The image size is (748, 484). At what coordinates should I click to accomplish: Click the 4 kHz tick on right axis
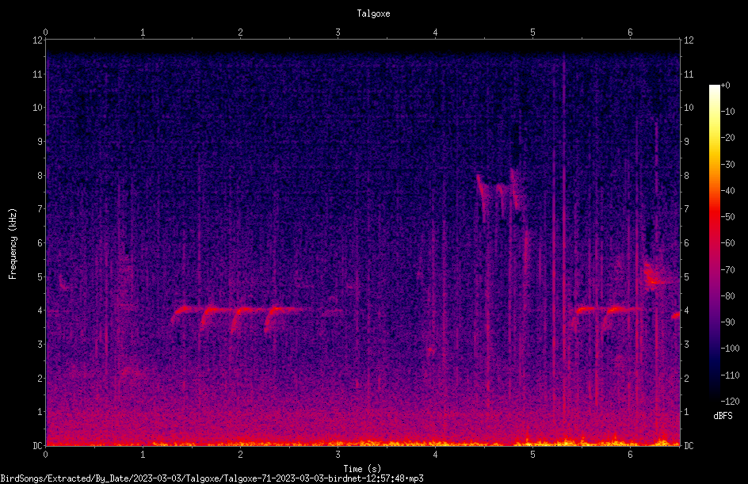point(686,311)
